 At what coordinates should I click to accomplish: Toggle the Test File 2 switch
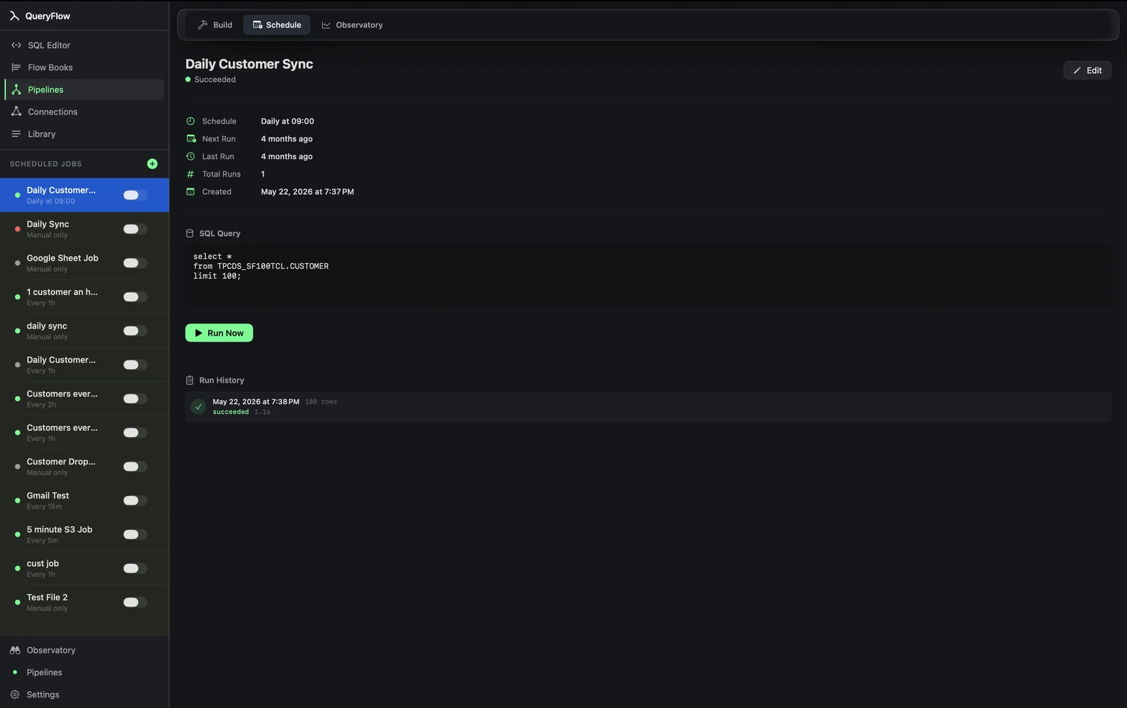coord(135,602)
